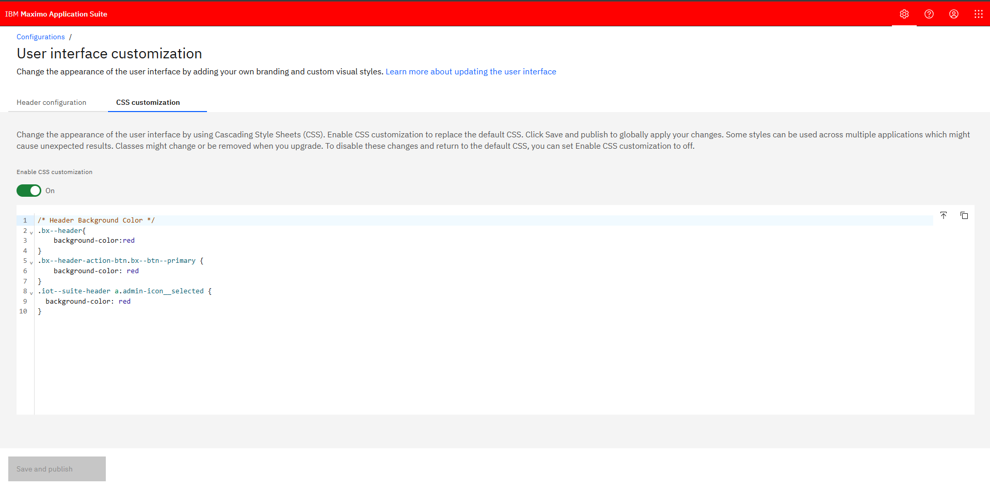Click the comment line Header Background Color
This screenshot has height=488, width=990.
click(x=96, y=221)
